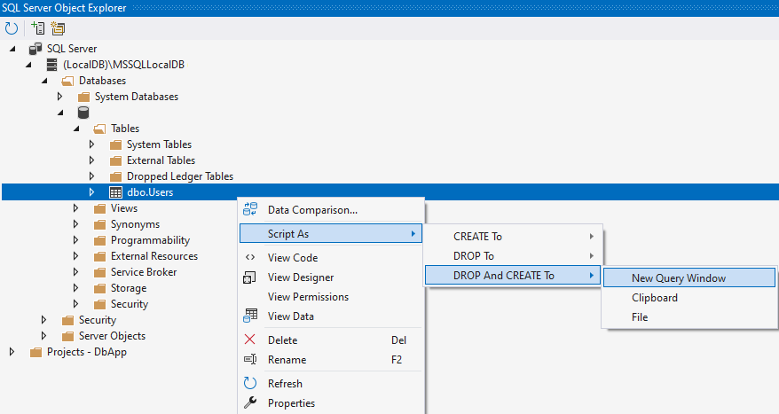Select New Query Window option
Viewport: 779px width, 414px height.
point(689,278)
